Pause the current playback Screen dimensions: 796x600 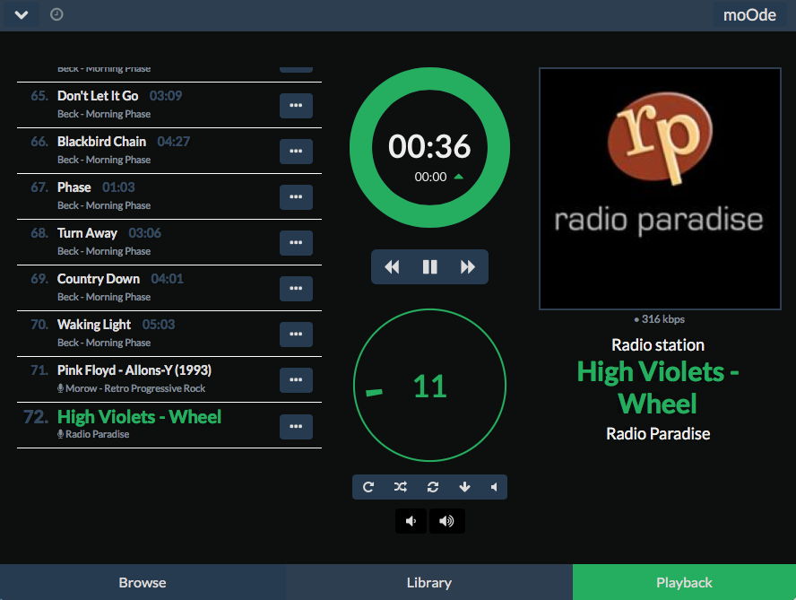[x=429, y=266]
